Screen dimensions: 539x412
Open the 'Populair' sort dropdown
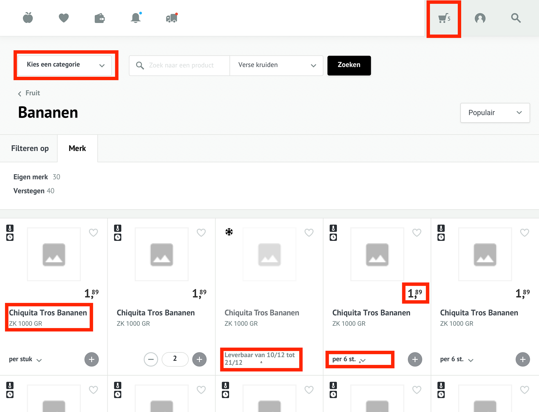coord(495,113)
